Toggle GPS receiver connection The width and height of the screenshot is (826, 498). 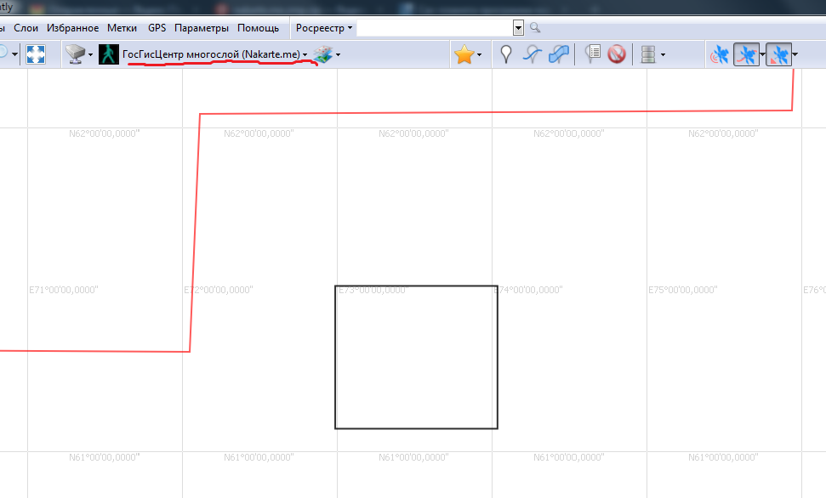tap(720, 55)
